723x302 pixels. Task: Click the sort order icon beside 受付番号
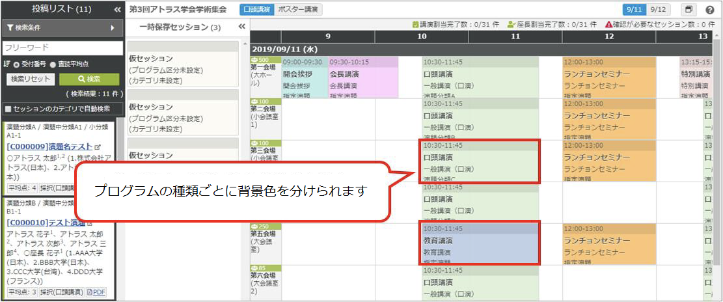(7, 64)
